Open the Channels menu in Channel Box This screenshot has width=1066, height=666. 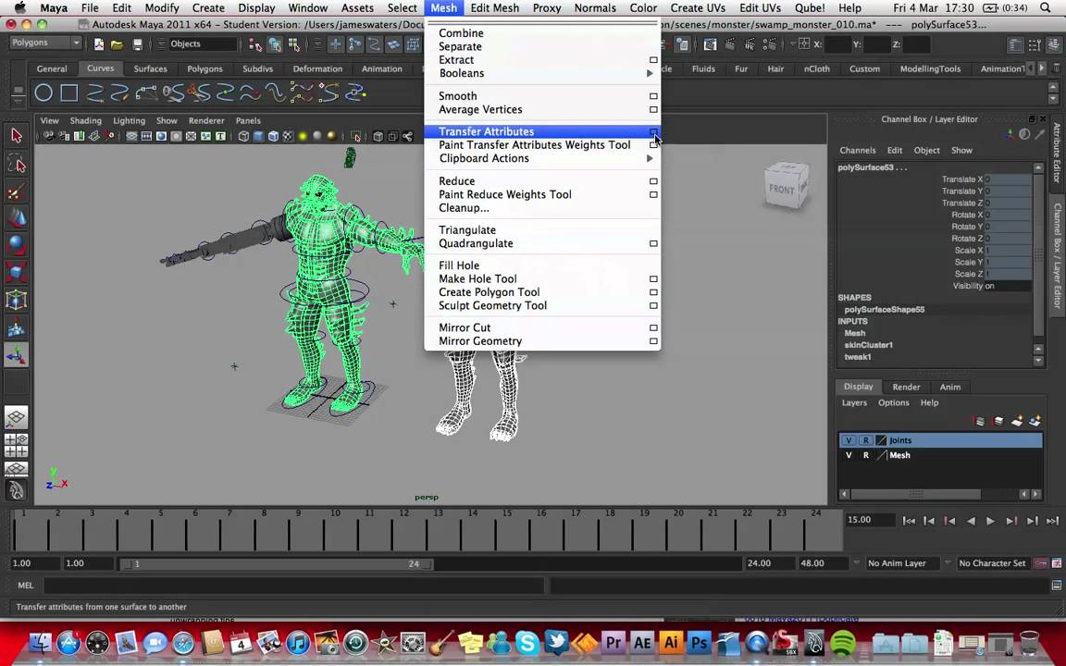(857, 150)
